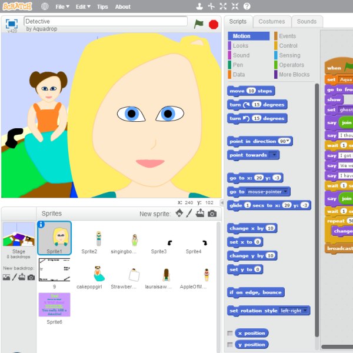Click the turn clockwise 15 degrees block
353x353 pixels.
click(x=257, y=105)
